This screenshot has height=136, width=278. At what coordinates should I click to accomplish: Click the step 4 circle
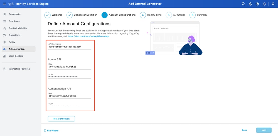tap(143, 15)
